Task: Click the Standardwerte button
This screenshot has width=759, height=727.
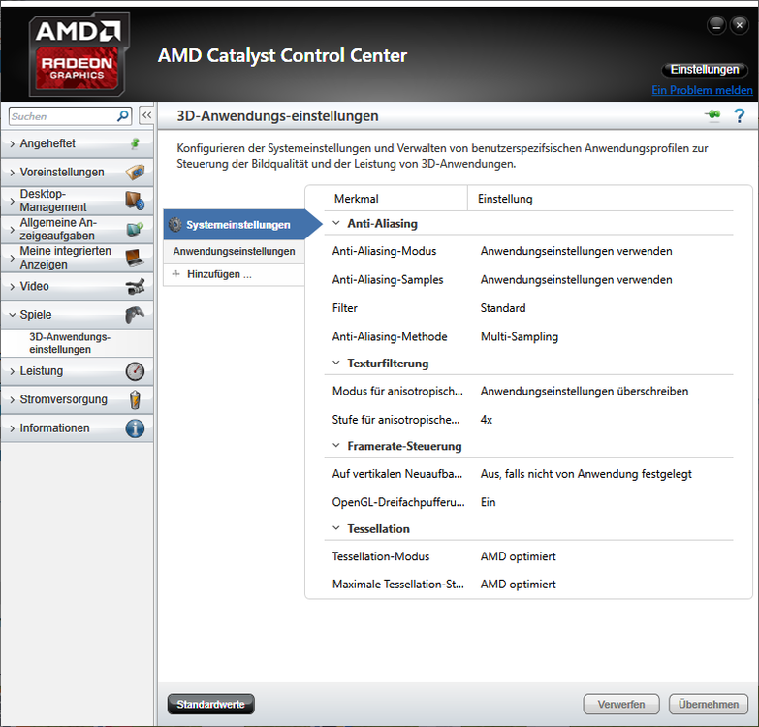Action: (x=210, y=704)
